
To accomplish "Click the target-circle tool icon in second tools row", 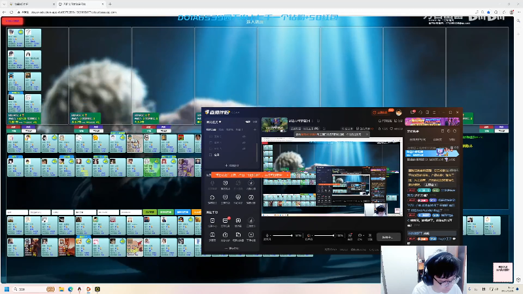I will 238,198.
